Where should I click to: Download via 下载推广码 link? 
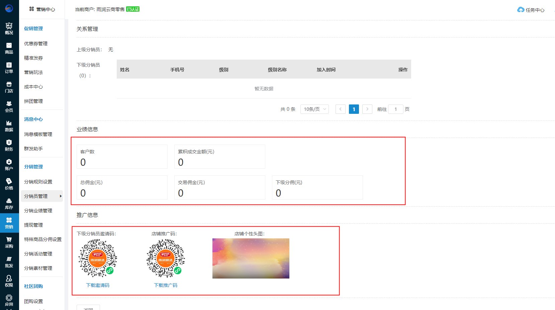tap(166, 285)
